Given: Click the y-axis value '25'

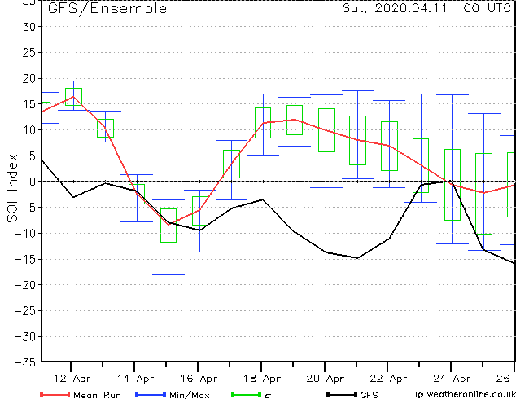Looking at the screenshot, I should click(x=28, y=53).
